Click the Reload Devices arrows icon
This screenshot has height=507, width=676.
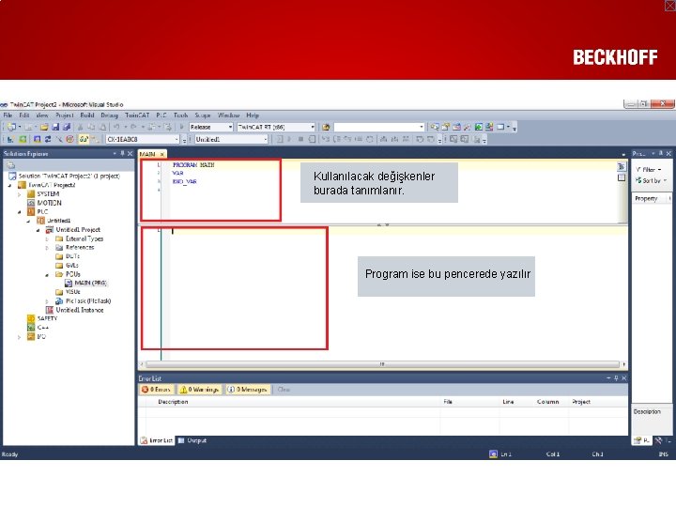click(x=48, y=139)
